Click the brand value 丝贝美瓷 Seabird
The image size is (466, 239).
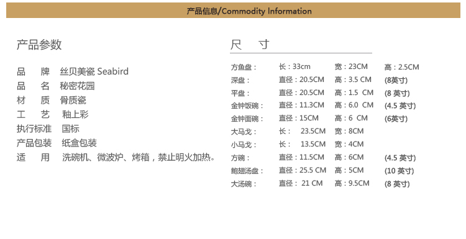(94, 71)
